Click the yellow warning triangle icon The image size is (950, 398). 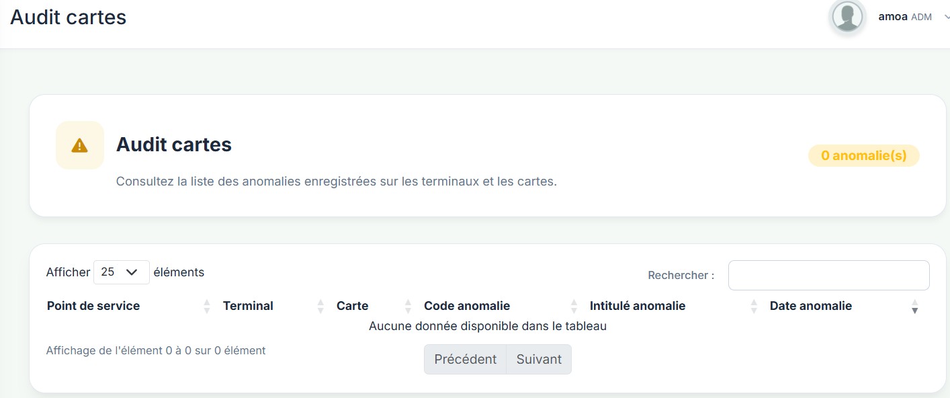[x=80, y=145]
